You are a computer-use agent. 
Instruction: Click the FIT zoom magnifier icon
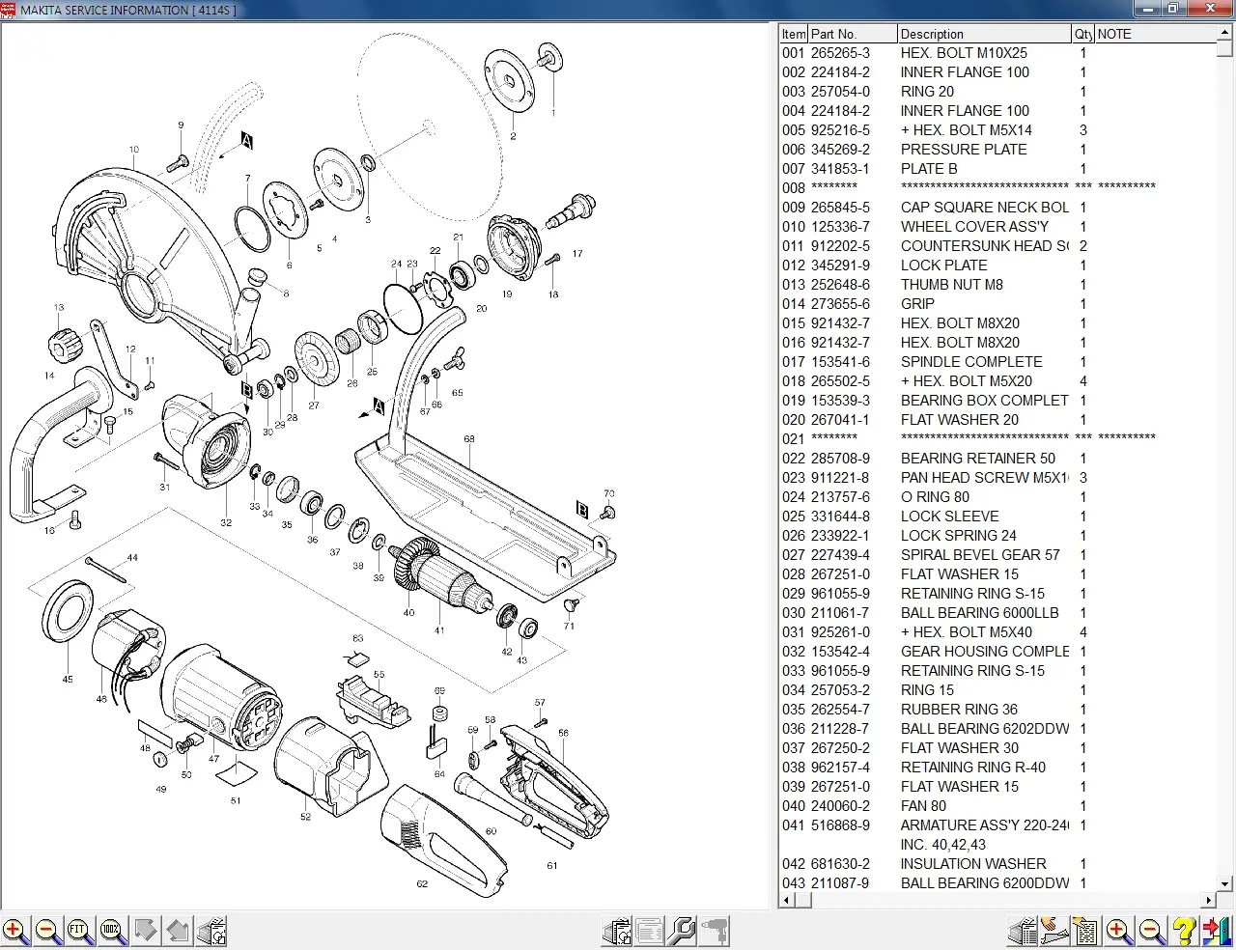tap(80, 932)
